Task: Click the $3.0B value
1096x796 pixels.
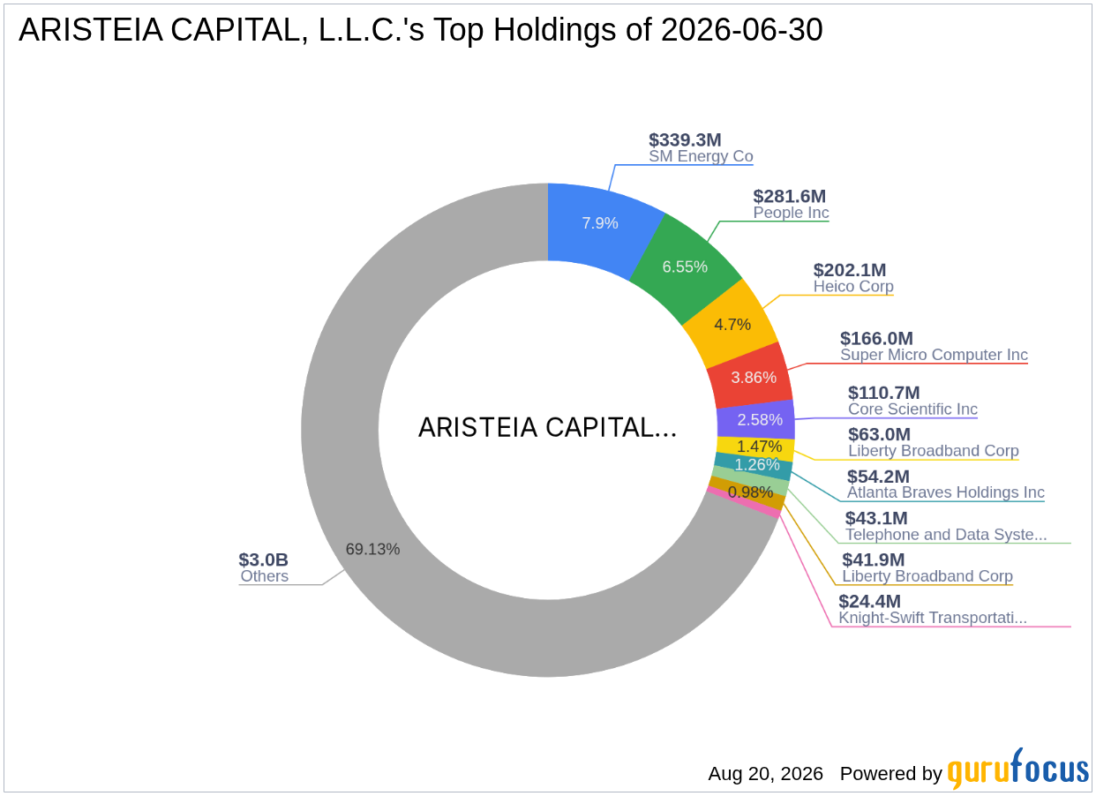Action: 263,559
